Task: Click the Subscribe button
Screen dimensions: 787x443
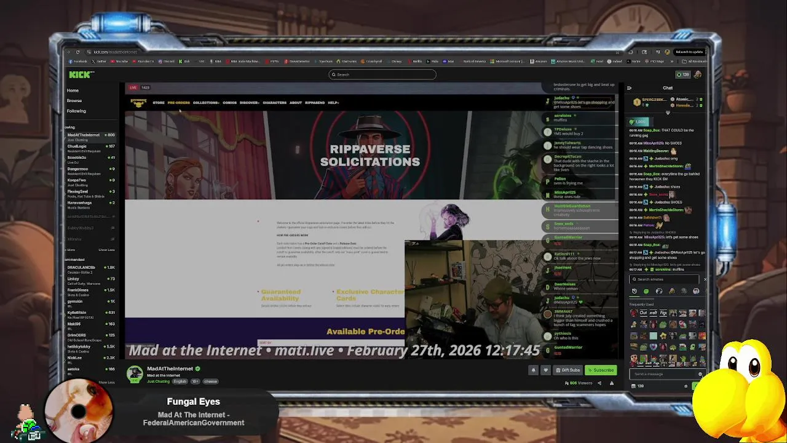Action: pyautogui.click(x=601, y=370)
